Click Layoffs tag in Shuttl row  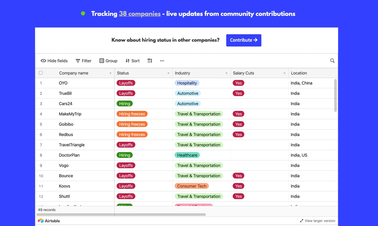[x=126, y=196]
